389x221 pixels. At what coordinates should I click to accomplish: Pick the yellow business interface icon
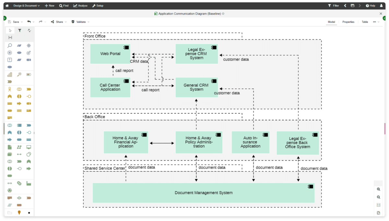click(29, 96)
